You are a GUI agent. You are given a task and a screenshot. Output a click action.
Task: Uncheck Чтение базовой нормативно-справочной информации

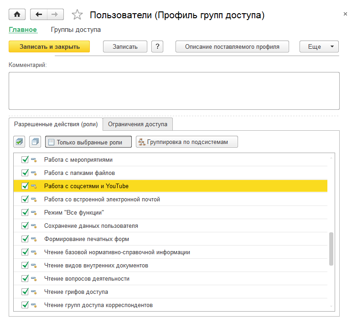point(25,252)
